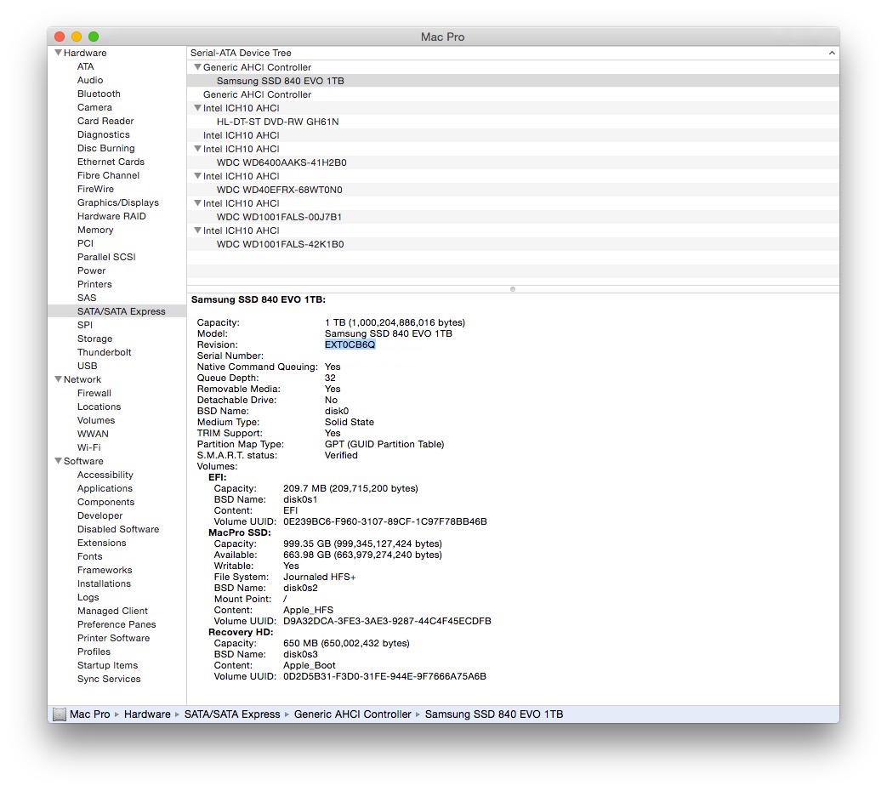Click the sort arrow in Serial-ATA Device Tree header
Image resolution: width=887 pixels, height=791 pixels.
(832, 53)
